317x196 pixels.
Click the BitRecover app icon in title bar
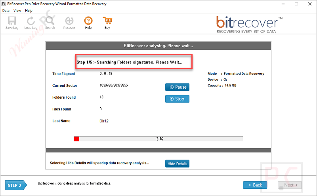[4, 4]
